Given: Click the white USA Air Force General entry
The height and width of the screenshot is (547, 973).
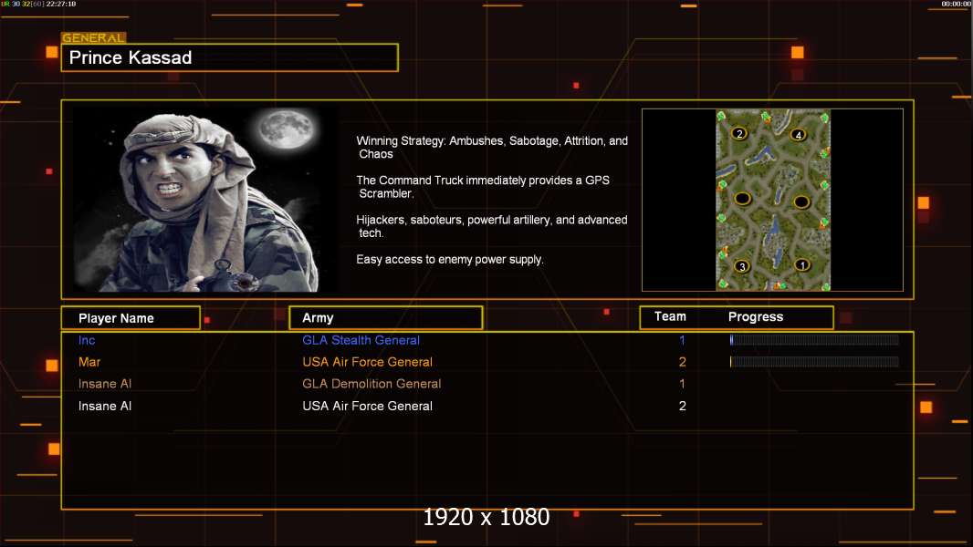Looking at the screenshot, I should coord(367,407).
